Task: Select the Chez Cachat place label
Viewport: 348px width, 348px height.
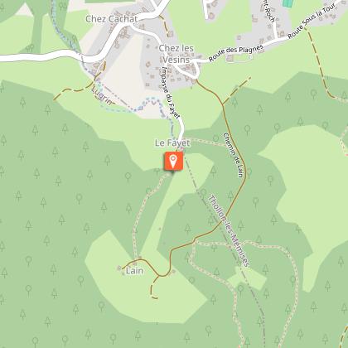Action: click(x=111, y=19)
